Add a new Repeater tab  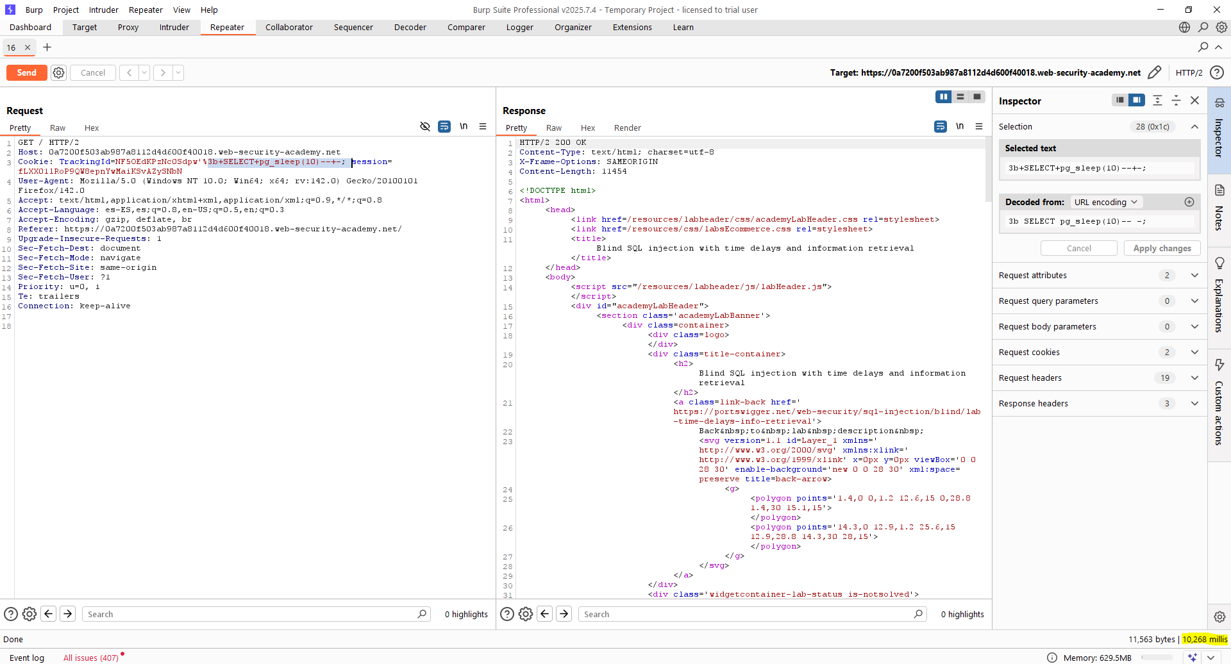(x=47, y=47)
